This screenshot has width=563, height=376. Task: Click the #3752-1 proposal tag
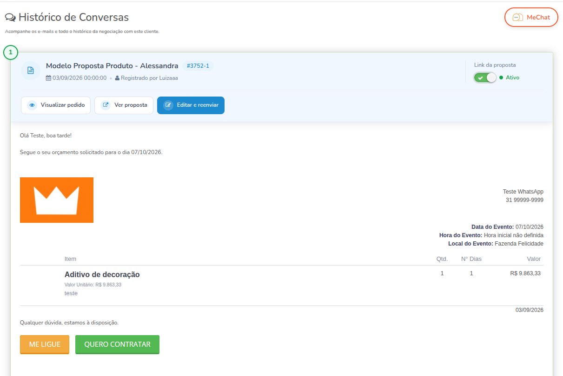[x=198, y=66]
